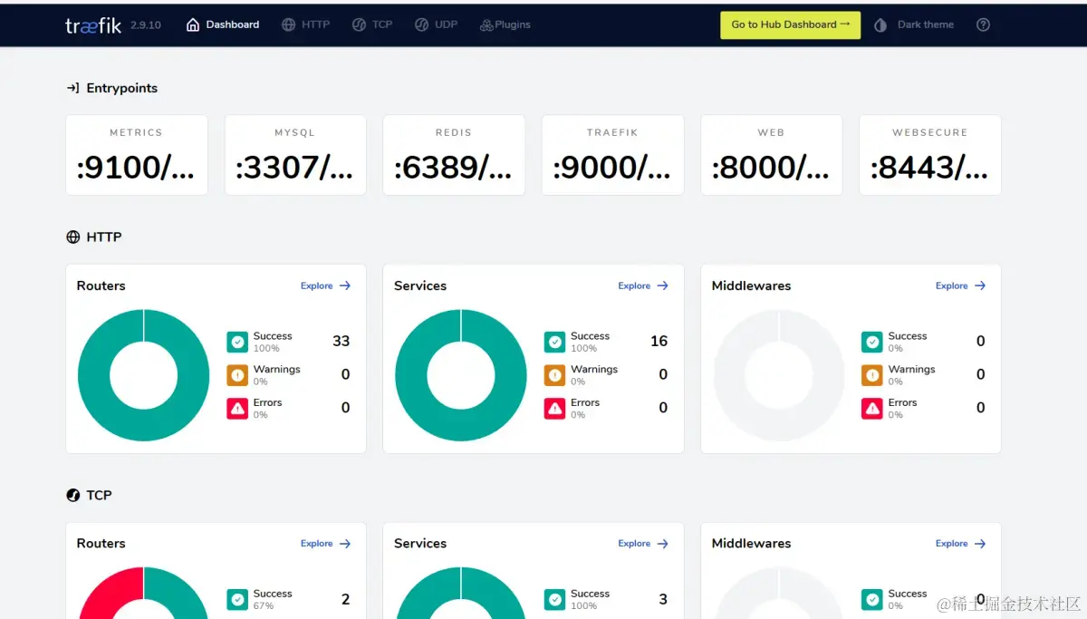This screenshot has width=1087, height=619.
Task: Click the Entrypoints section arrow icon
Action: [73, 88]
